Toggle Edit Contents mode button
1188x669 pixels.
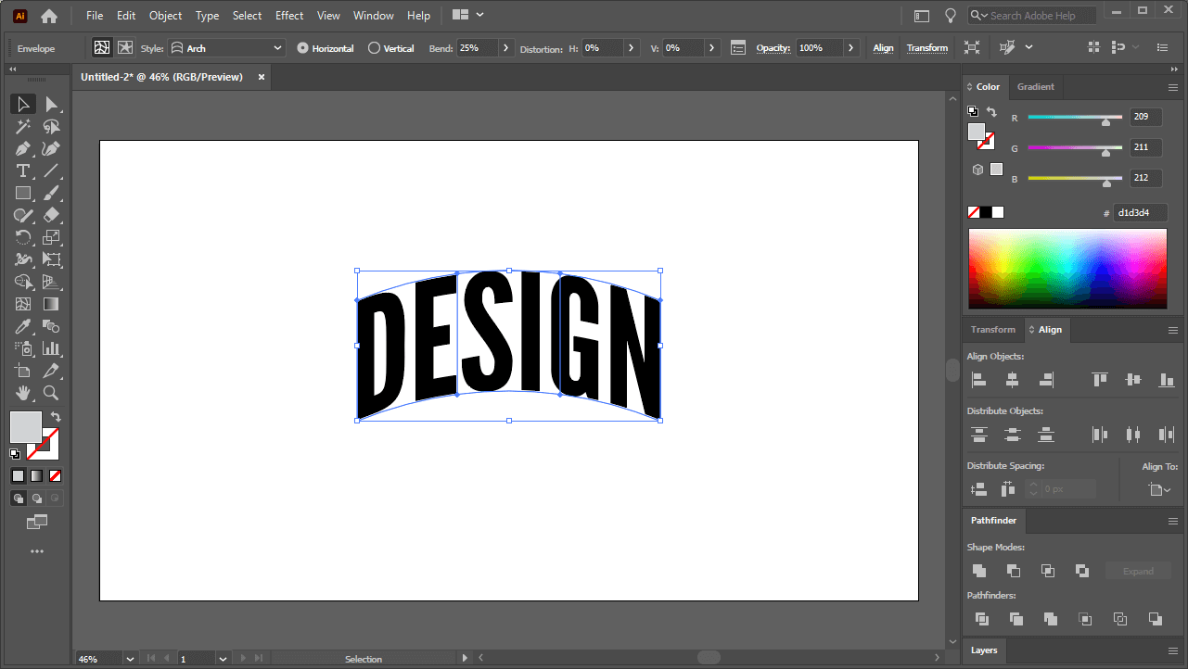[125, 48]
